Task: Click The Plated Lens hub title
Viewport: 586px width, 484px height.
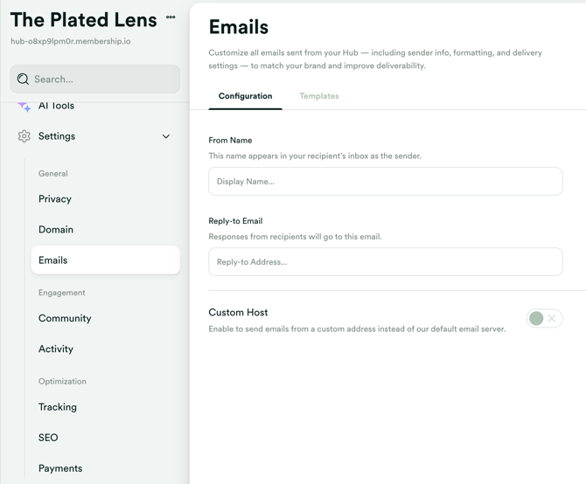Action: 83,20
